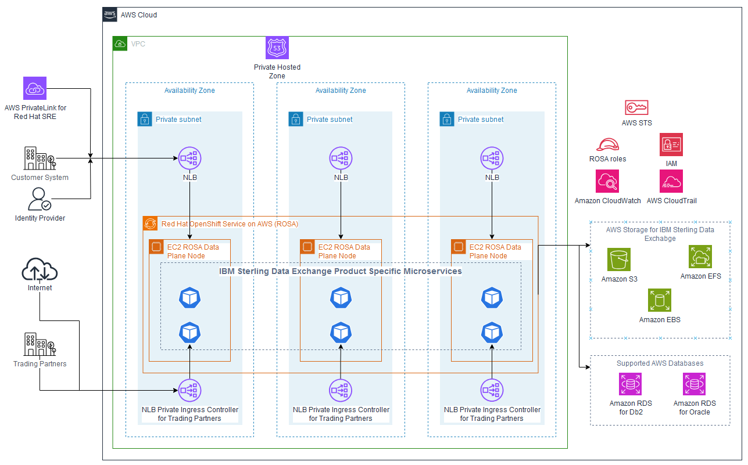
Task: Click the AWS Cloud logo in the corner
Action: point(109,15)
